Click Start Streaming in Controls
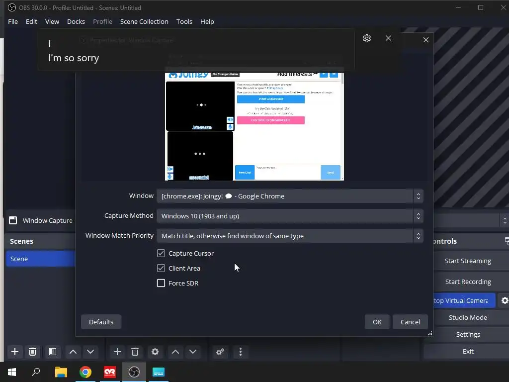The height and width of the screenshot is (382, 509). pos(468,261)
